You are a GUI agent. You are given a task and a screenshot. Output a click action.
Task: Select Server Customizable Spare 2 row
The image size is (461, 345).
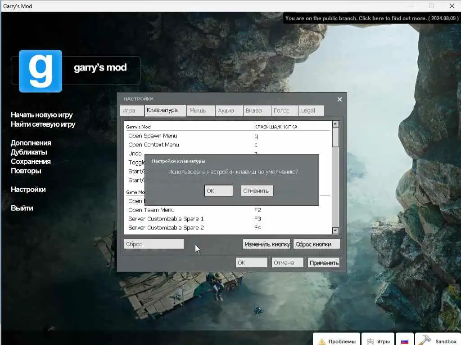coord(228,228)
